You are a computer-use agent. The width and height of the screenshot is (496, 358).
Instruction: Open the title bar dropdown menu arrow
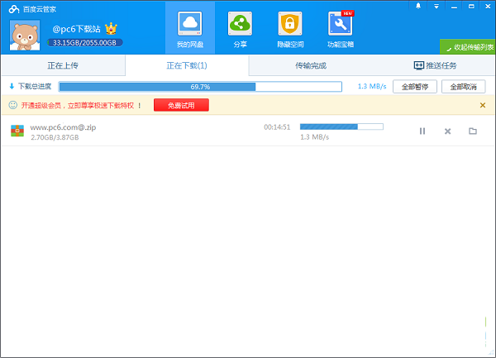436,7
